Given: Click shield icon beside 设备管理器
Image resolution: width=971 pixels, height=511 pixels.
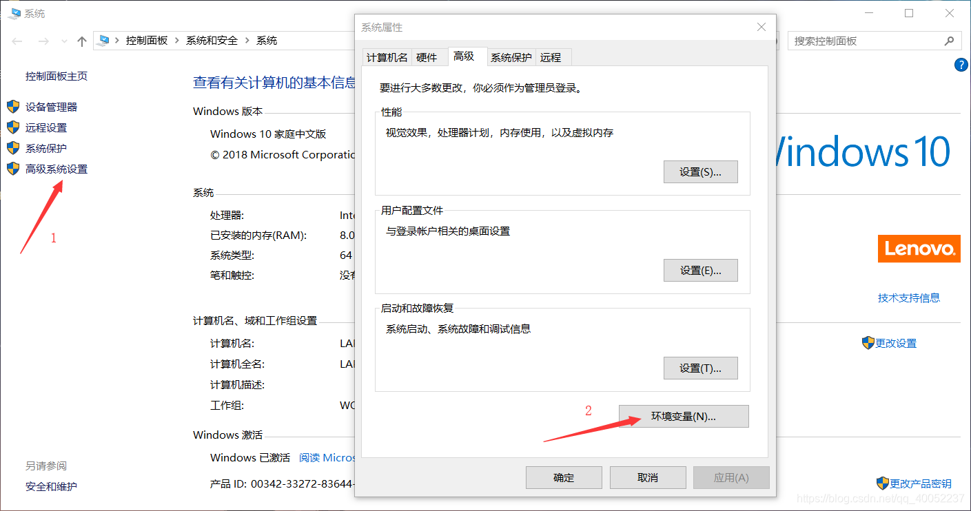Looking at the screenshot, I should click(13, 107).
